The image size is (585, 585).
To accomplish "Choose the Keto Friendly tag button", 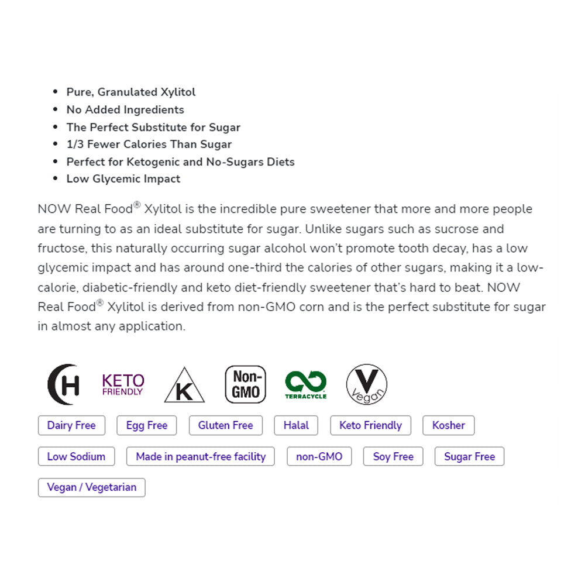I will coord(370,425).
